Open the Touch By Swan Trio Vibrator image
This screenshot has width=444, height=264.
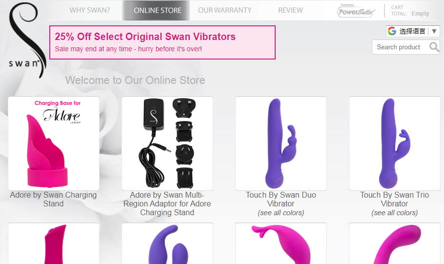(395, 143)
